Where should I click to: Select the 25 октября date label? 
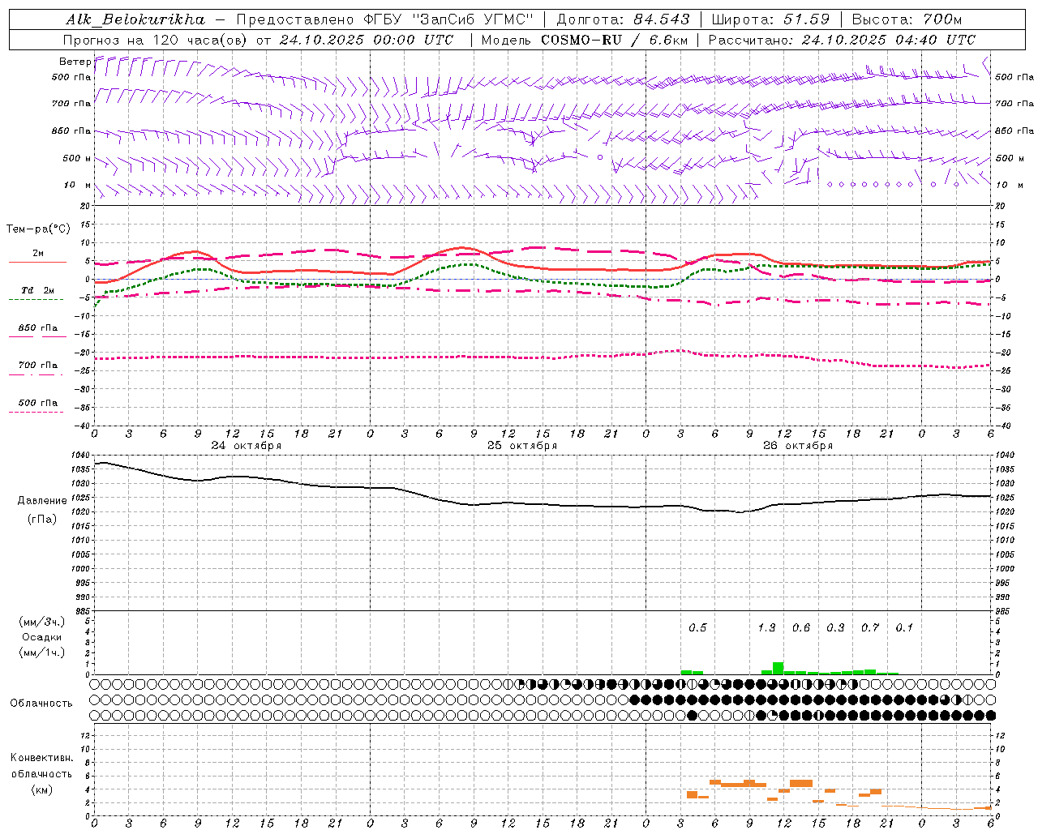521,446
